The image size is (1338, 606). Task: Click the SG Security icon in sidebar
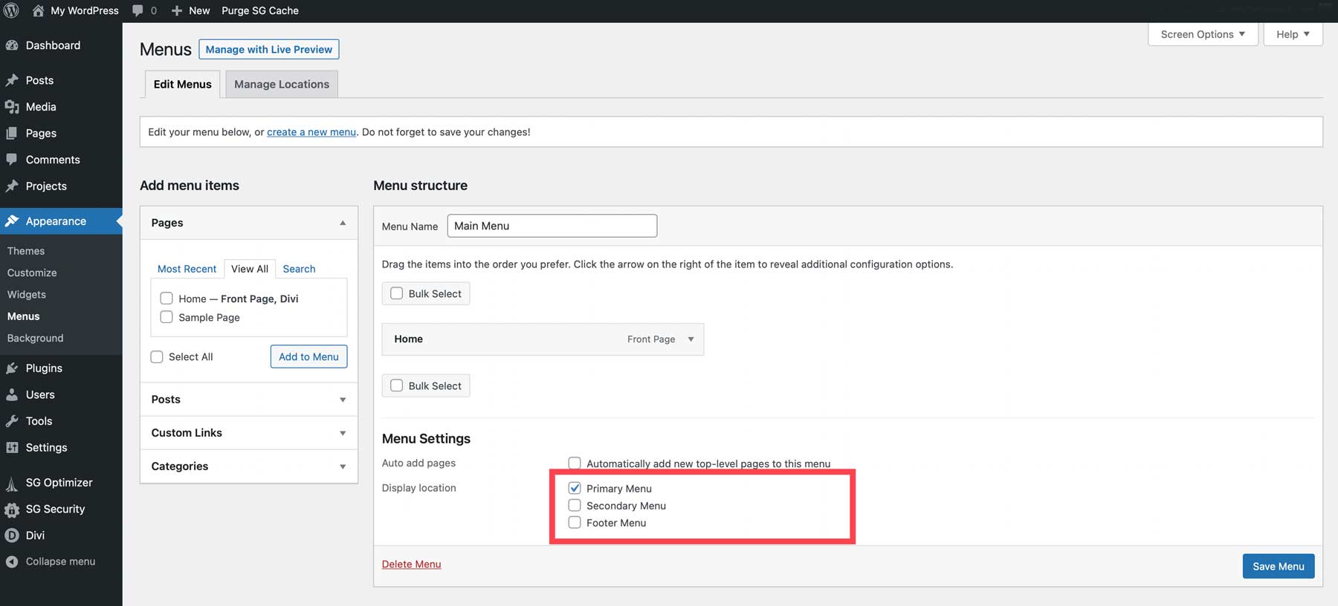pyautogui.click(x=12, y=509)
